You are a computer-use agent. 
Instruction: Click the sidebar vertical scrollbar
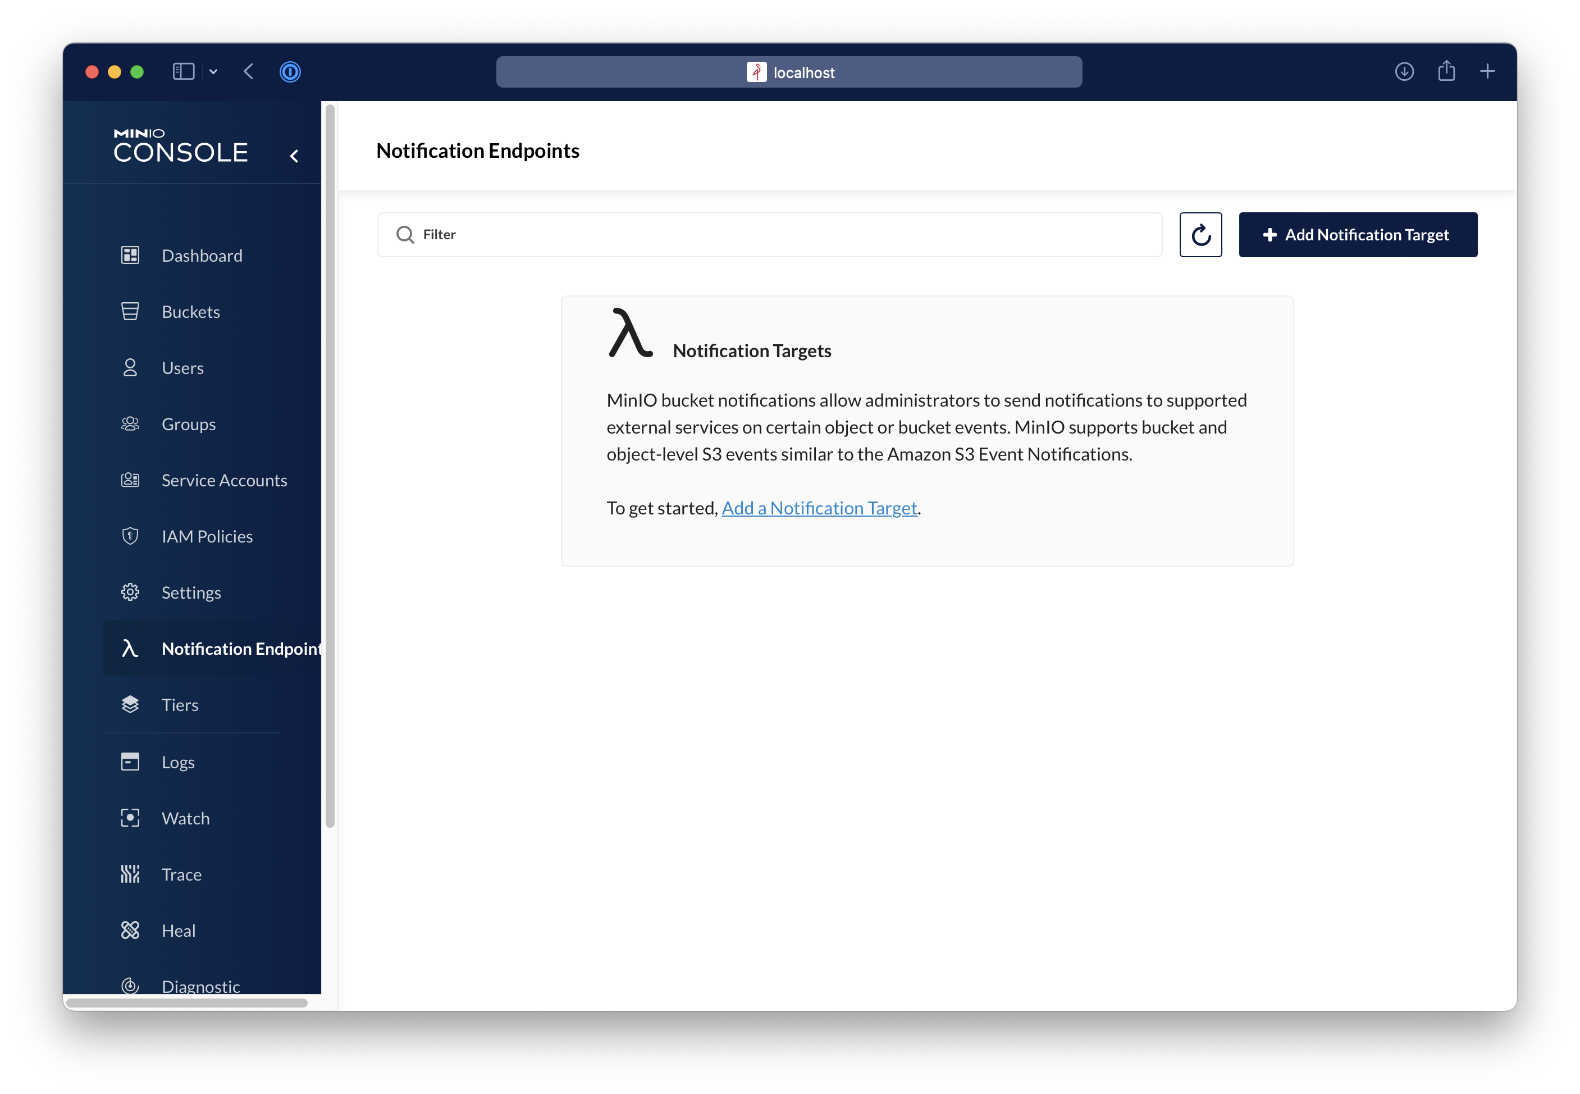click(330, 466)
